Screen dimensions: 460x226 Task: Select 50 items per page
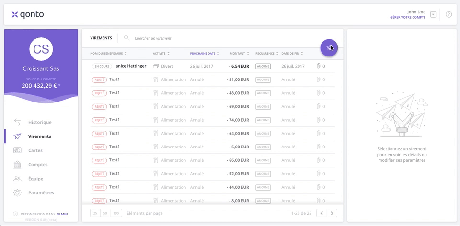pyautogui.click(x=105, y=213)
